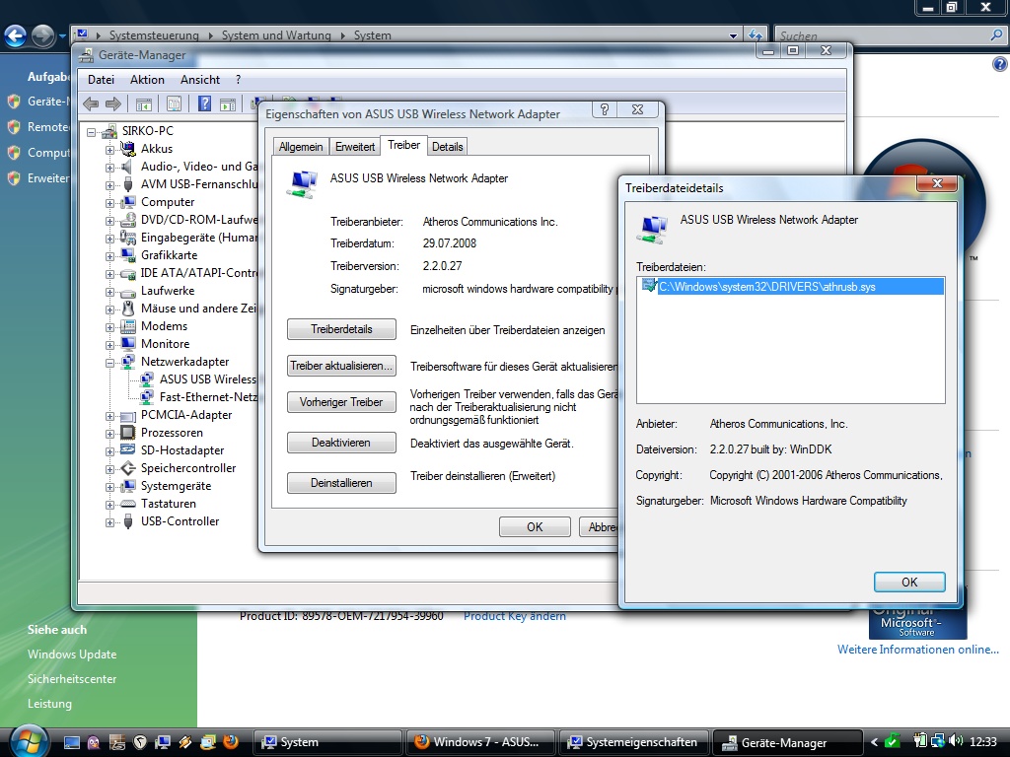Expand the Computer tree node

110,203
